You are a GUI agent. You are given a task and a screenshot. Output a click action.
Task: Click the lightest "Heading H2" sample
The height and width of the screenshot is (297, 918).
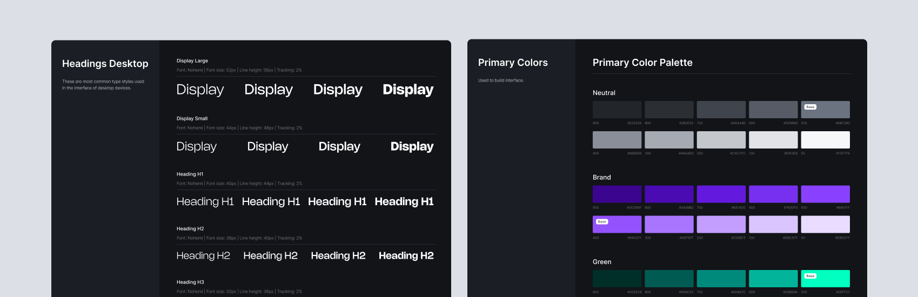tap(203, 256)
